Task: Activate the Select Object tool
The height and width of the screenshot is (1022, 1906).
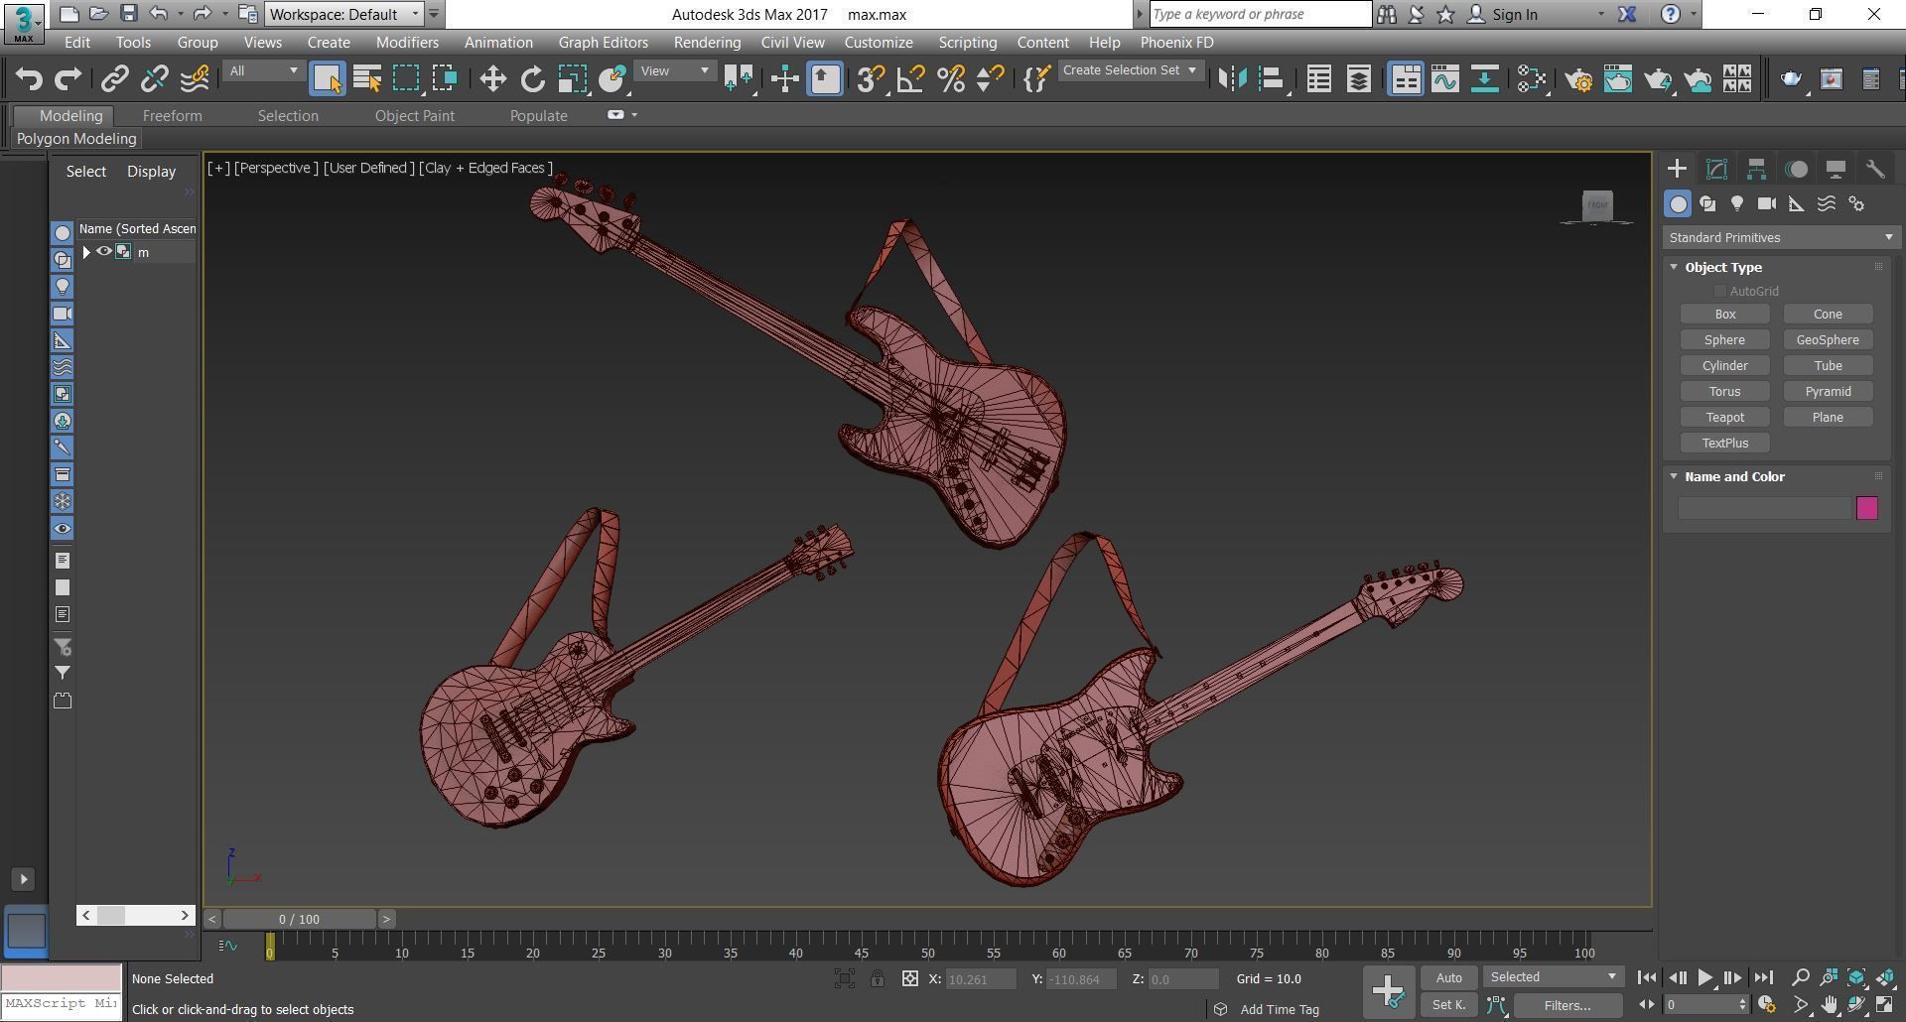Action: [x=327, y=79]
